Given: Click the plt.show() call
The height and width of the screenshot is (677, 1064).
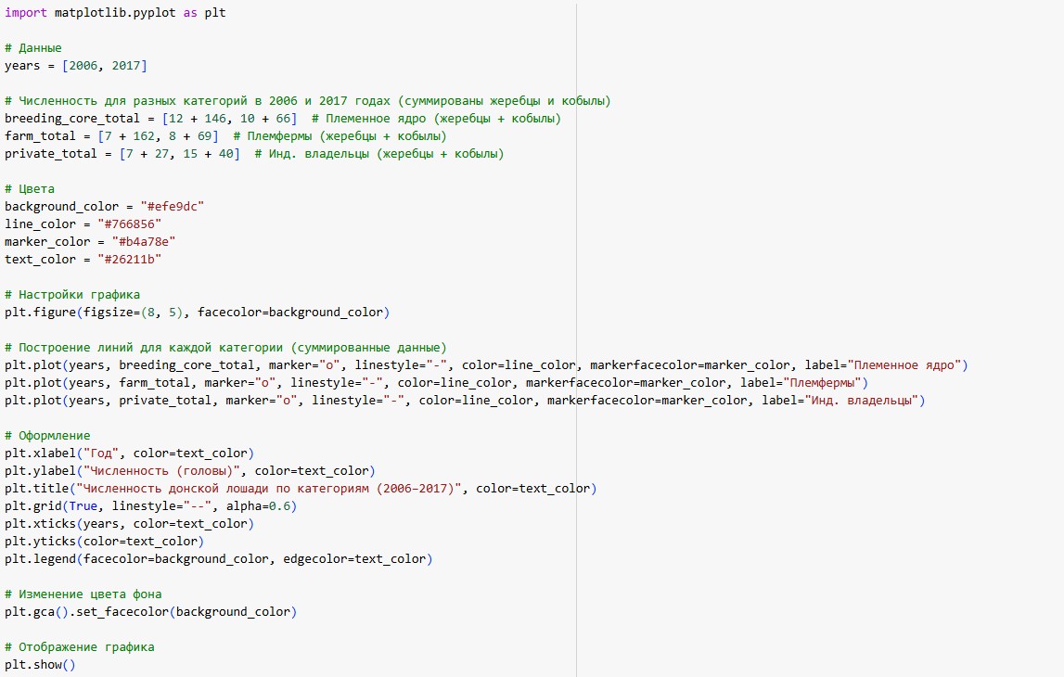Looking at the screenshot, I should tap(39, 665).
